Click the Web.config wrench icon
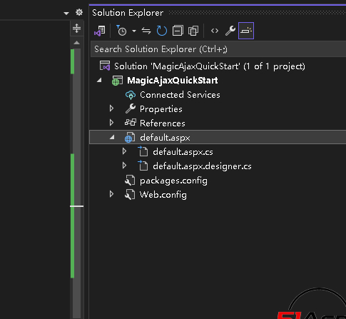This screenshot has height=319, width=346. tap(130, 195)
